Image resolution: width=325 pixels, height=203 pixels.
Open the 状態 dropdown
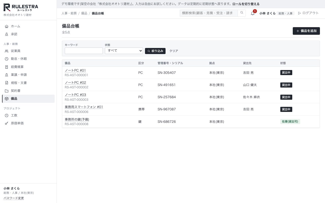[x=124, y=51]
